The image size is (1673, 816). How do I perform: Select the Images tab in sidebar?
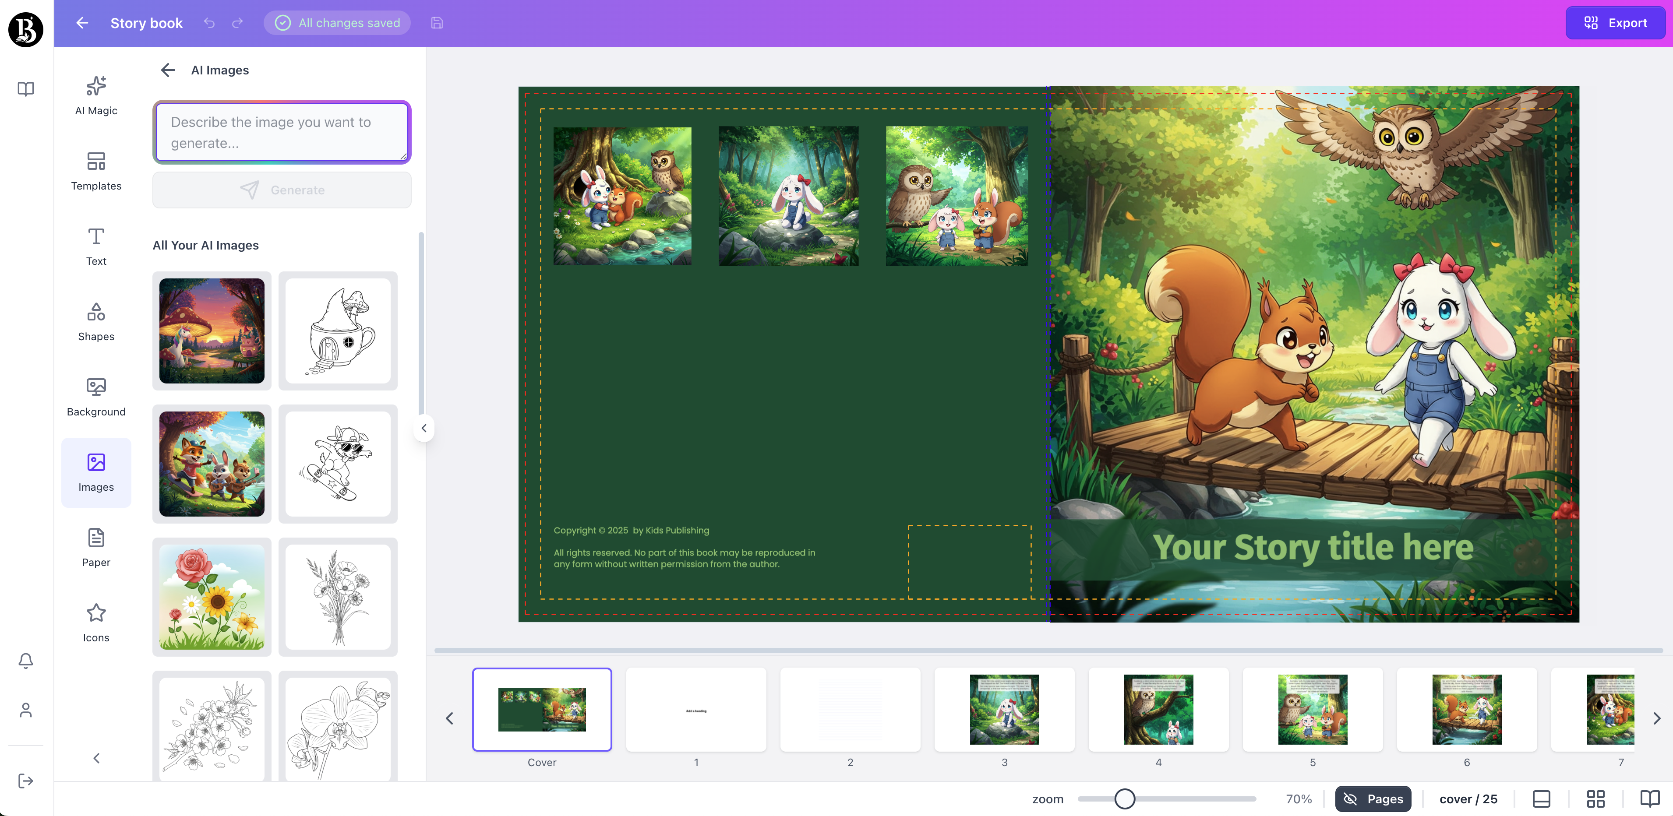coord(95,472)
